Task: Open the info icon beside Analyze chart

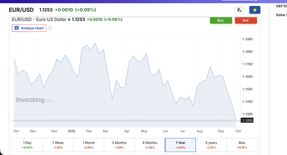Action: coord(50,28)
